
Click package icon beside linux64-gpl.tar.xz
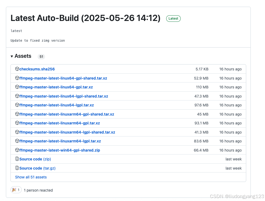tap(17, 87)
